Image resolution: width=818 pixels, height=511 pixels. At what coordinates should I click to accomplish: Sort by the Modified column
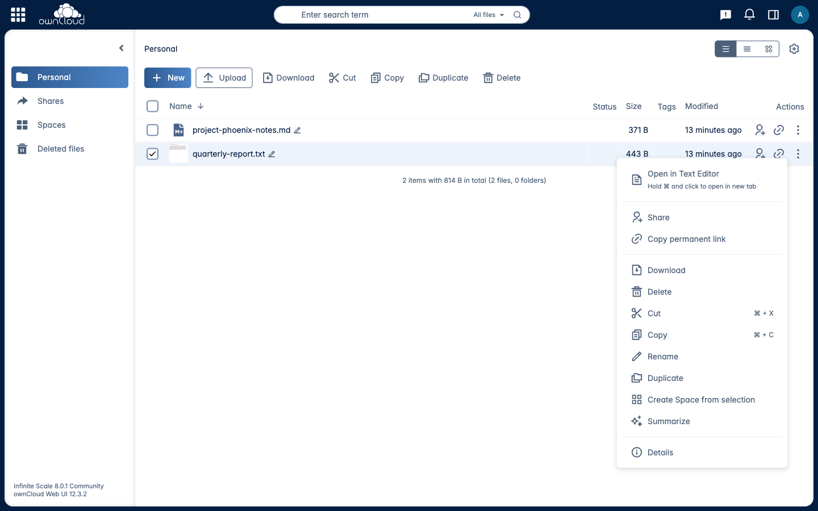pyautogui.click(x=702, y=106)
